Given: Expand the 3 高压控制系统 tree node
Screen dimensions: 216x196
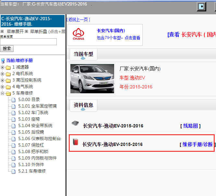Looking at the screenshot, I should pos(2,81).
